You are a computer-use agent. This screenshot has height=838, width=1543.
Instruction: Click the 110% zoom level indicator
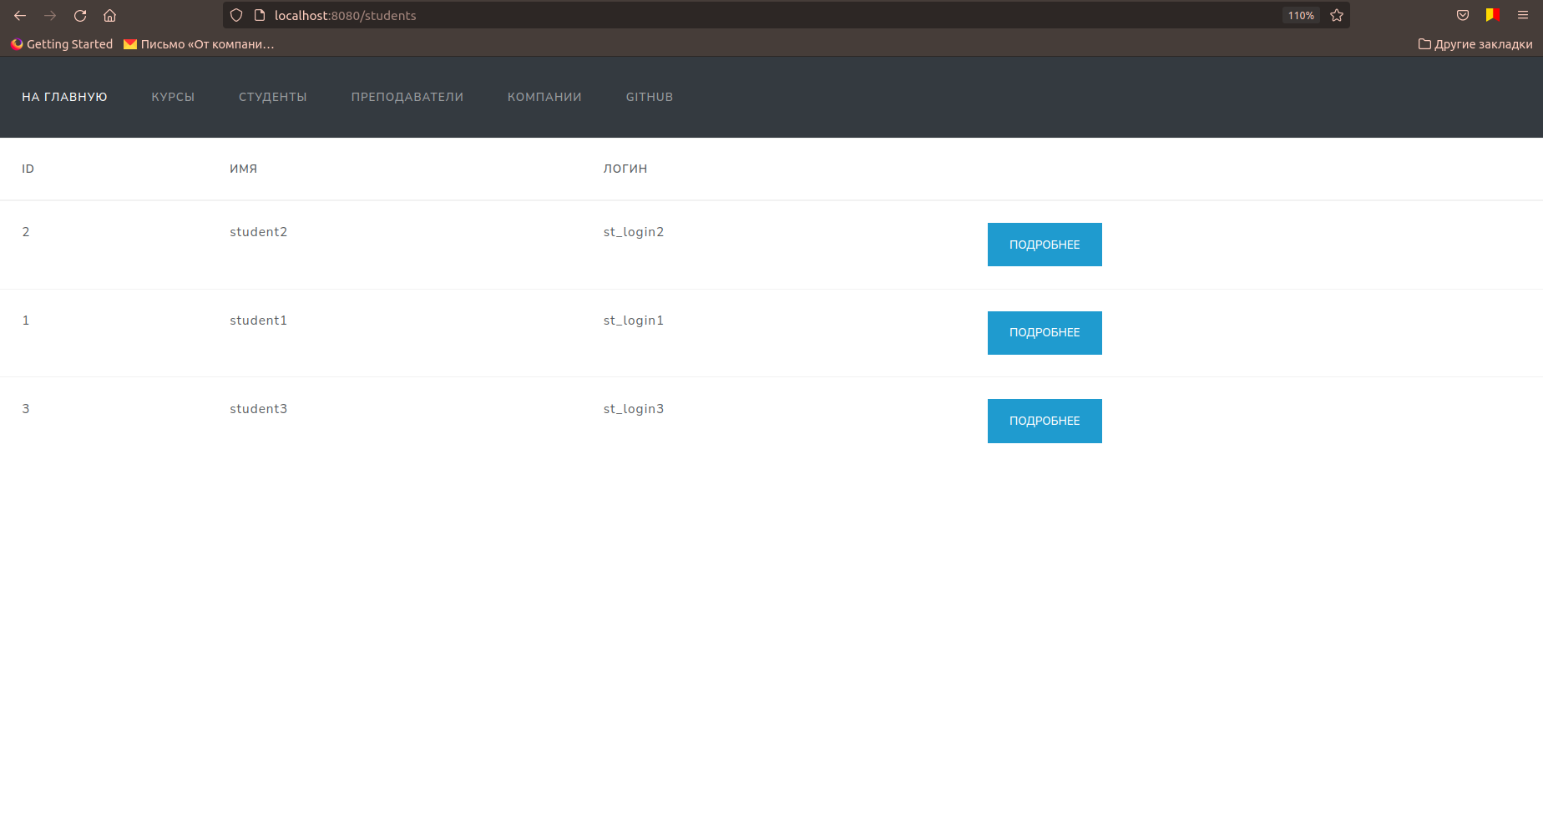(x=1301, y=15)
